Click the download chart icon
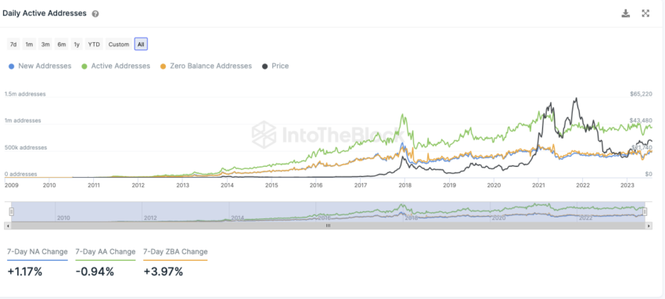 [626, 13]
